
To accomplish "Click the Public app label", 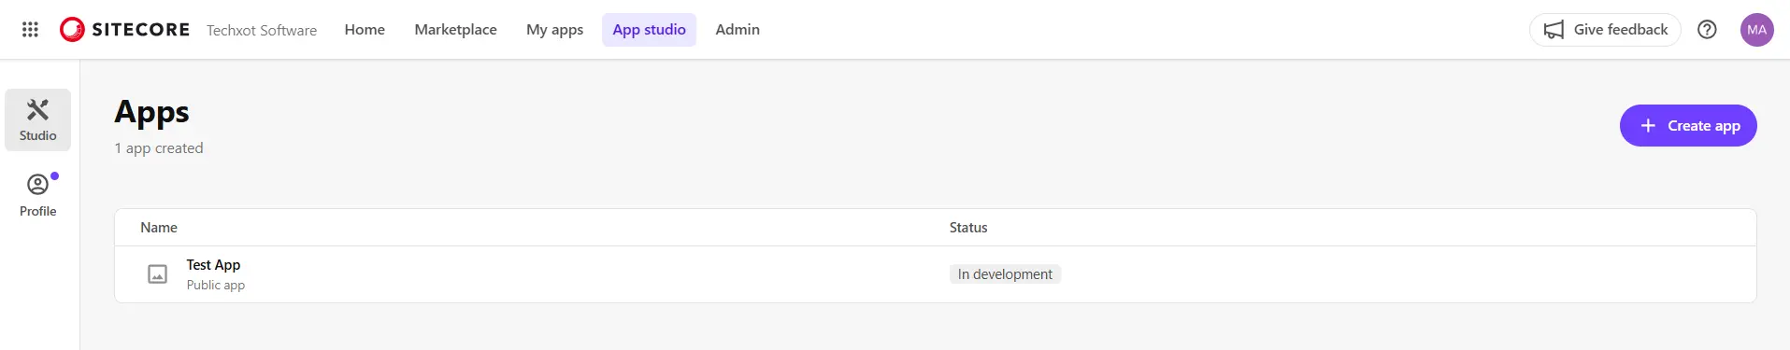I will pyautogui.click(x=216, y=286).
